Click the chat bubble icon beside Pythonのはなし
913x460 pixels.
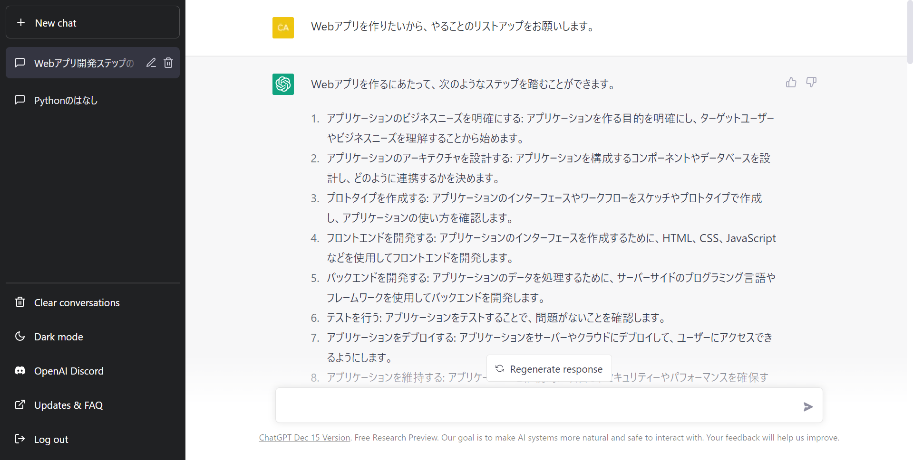tap(19, 100)
